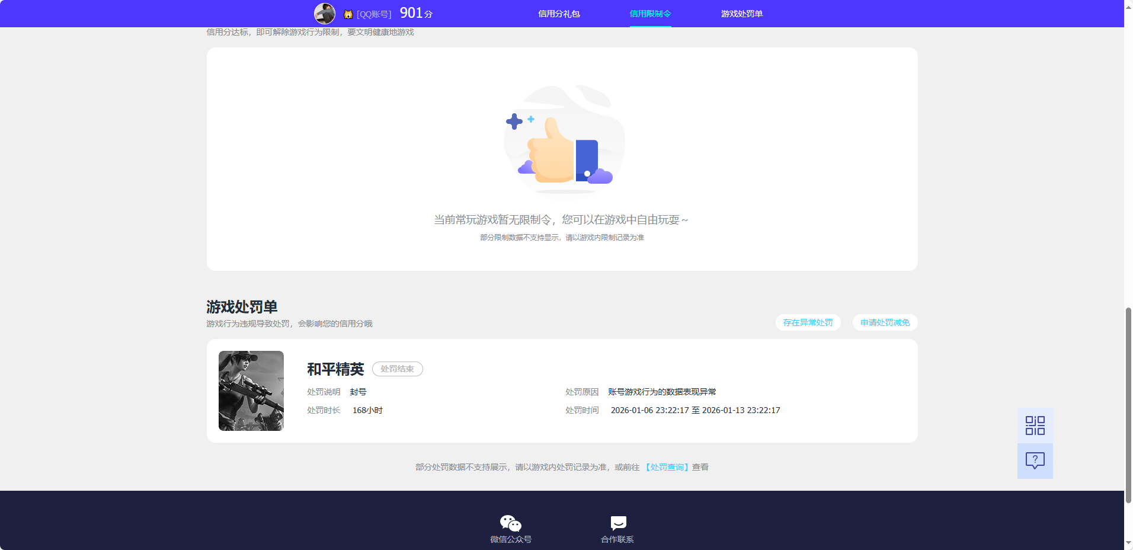Click the 处罚结束 status badge
The width and height of the screenshot is (1133, 550).
(398, 369)
